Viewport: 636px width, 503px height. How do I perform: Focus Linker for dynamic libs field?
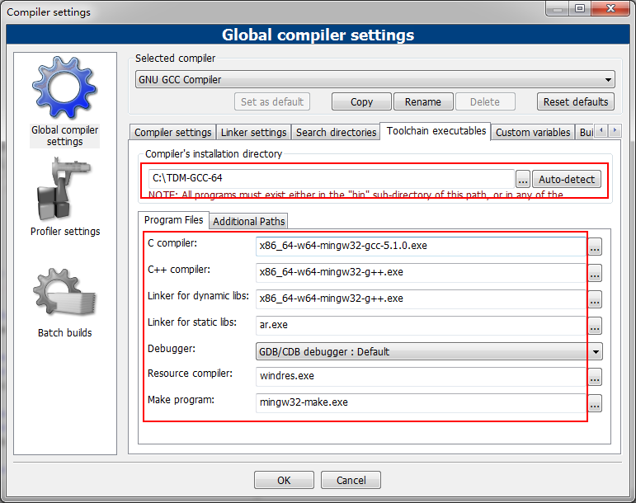coord(421,299)
